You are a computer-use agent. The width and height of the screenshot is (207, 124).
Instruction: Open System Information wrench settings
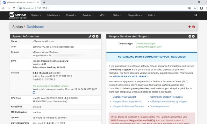(x=90, y=36)
